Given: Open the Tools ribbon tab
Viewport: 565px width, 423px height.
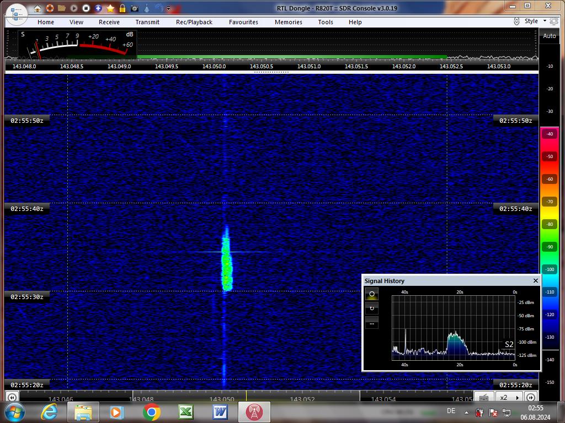Looking at the screenshot, I should 326,22.
